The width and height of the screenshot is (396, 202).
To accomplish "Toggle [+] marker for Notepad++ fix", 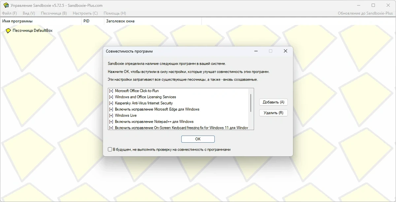I will pos(111,122).
